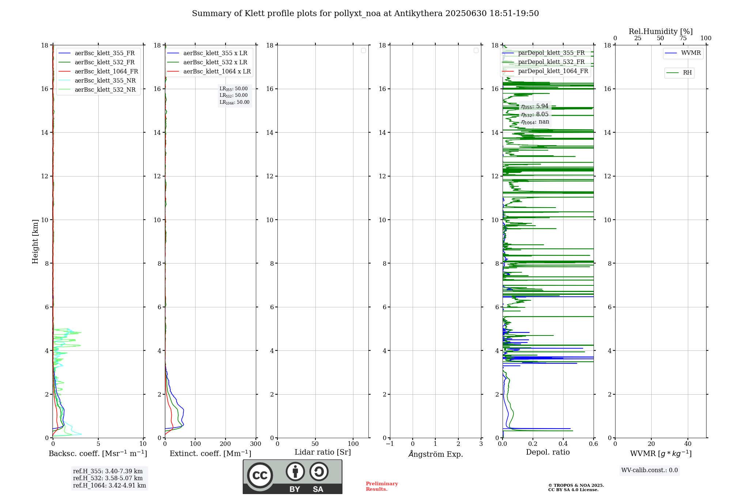
Task: Click the Creative Commons CC icon
Action: tap(260, 475)
